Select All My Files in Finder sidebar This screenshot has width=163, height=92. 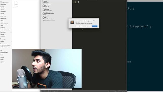3,8
